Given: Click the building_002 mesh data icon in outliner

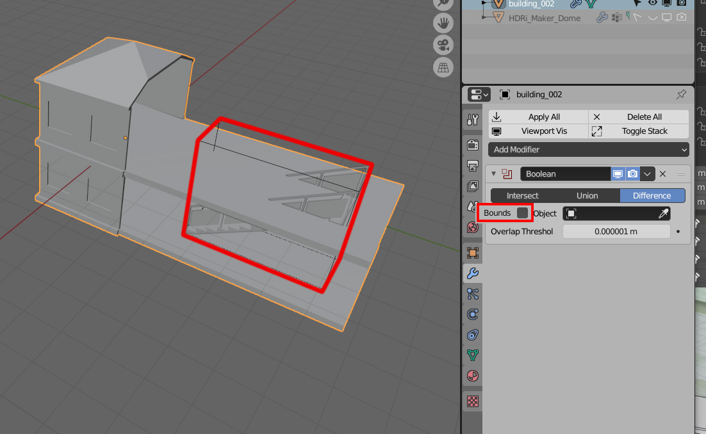Looking at the screenshot, I should pos(591,4).
